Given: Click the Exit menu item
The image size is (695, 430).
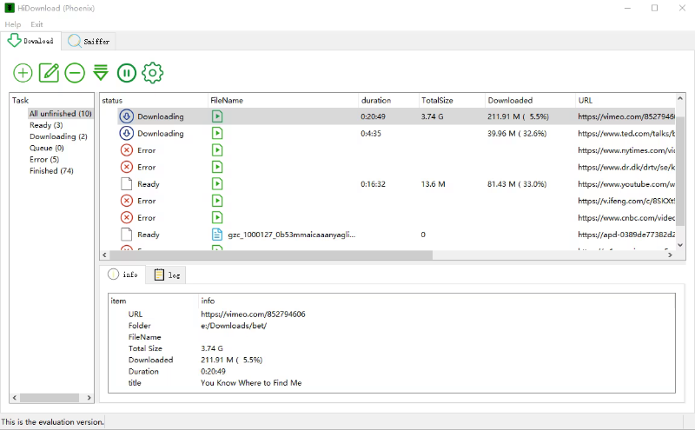Looking at the screenshot, I should tap(37, 24).
